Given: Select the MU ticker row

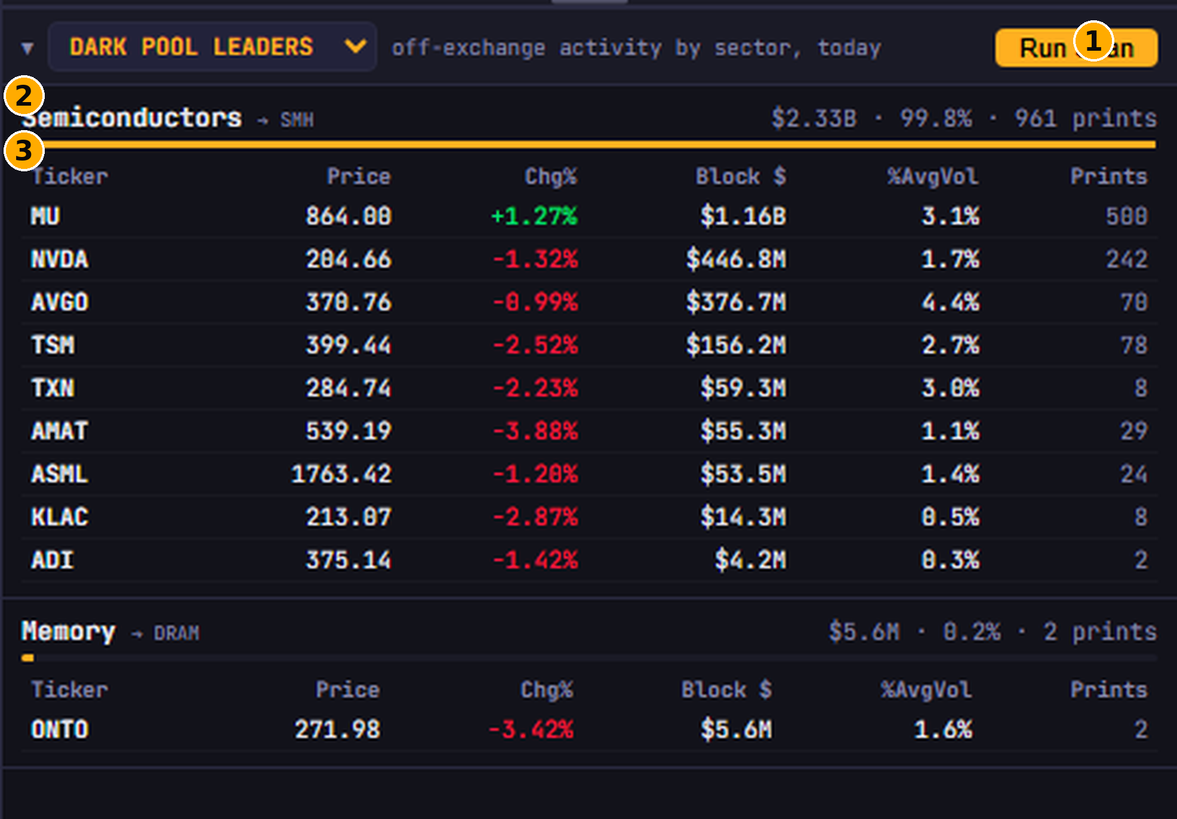Looking at the screenshot, I should (589, 216).
